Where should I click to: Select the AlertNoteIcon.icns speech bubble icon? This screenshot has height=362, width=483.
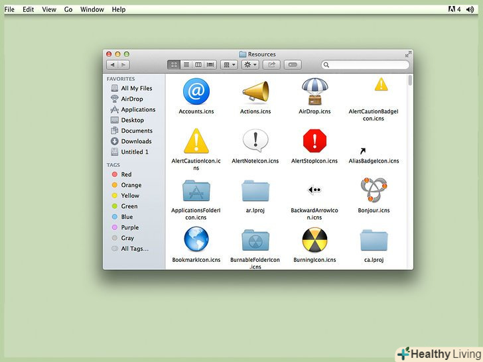[x=255, y=141]
